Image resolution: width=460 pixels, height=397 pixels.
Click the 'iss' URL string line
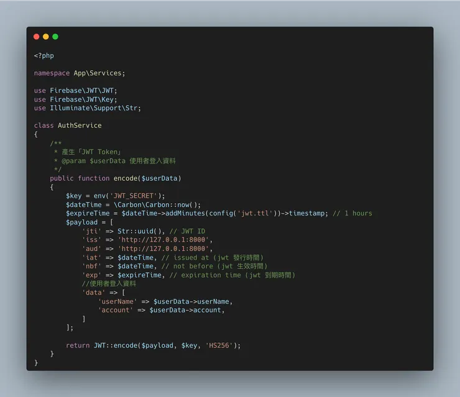coord(147,240)
